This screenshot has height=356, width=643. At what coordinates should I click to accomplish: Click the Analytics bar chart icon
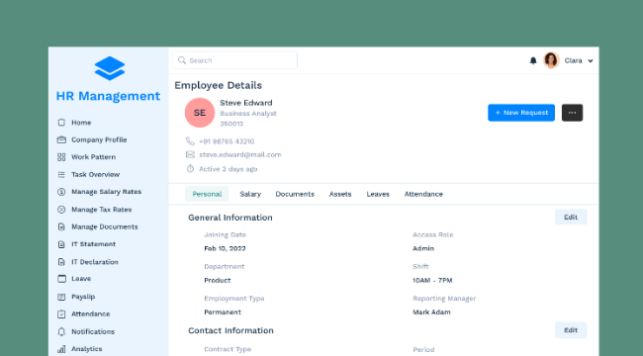(x=61, y=349)
